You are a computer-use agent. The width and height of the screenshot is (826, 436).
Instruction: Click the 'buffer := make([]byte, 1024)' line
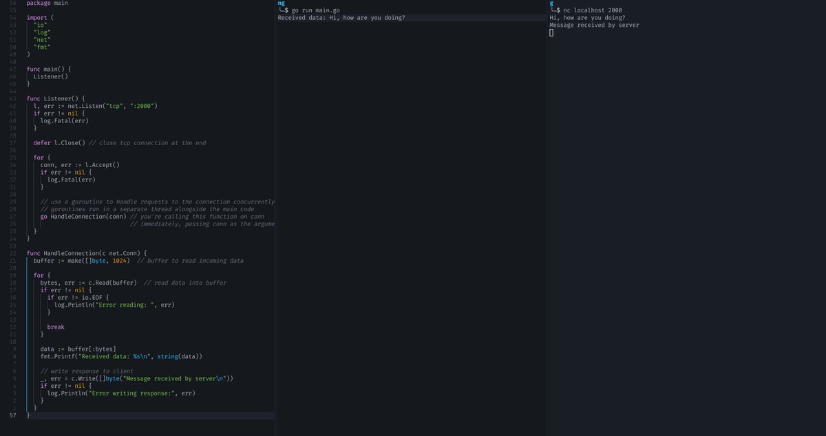tap(82, 261)
